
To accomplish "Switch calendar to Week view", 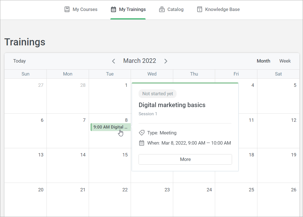I will [285, 61].
